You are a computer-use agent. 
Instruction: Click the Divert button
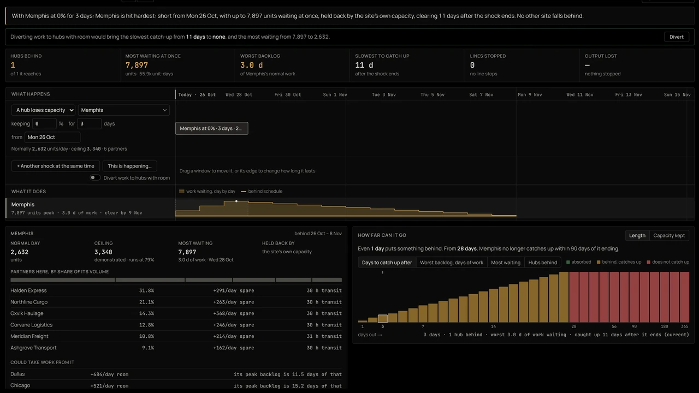coord(677,37)
